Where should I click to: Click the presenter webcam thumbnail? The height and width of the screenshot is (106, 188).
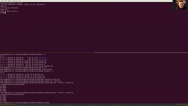click(x=181, y=5)
